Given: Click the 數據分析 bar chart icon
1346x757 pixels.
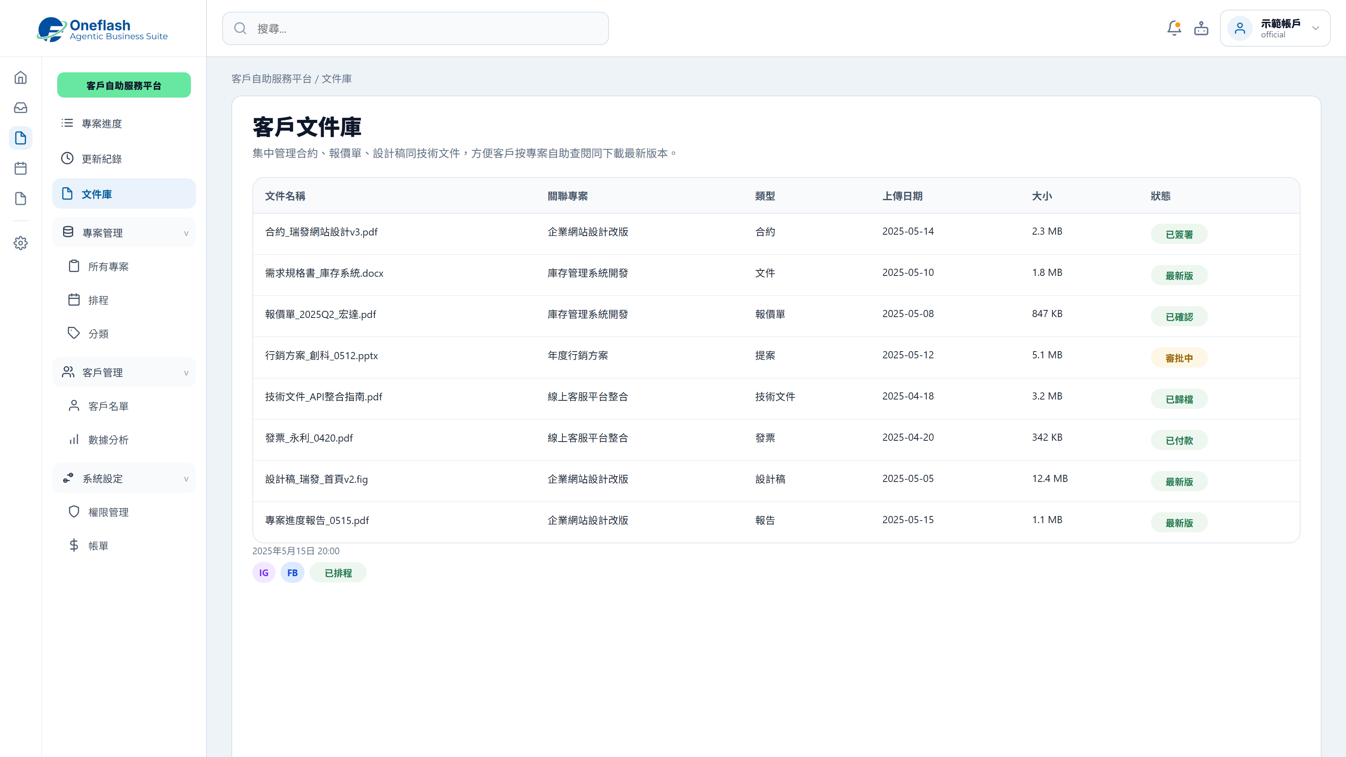Looking at the screenshot, I should [74, 439].
